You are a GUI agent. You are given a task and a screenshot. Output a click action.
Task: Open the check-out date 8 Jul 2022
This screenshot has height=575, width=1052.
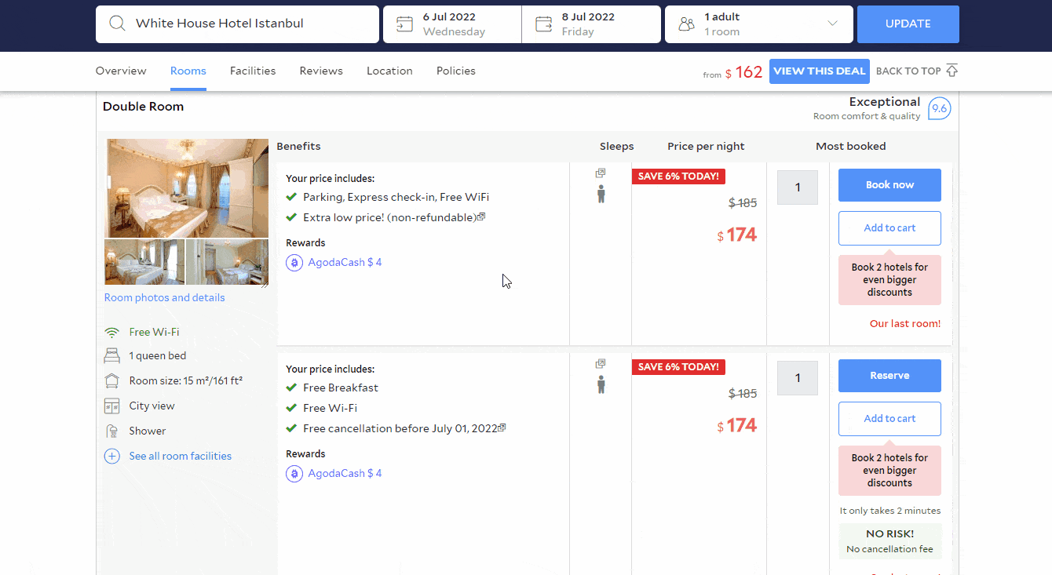[x=591, y=24]
